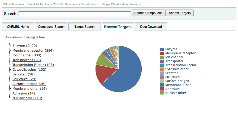Screen dimensions: 238x126
Task: Switch to the Target Search tab
Action: [85, 27]
